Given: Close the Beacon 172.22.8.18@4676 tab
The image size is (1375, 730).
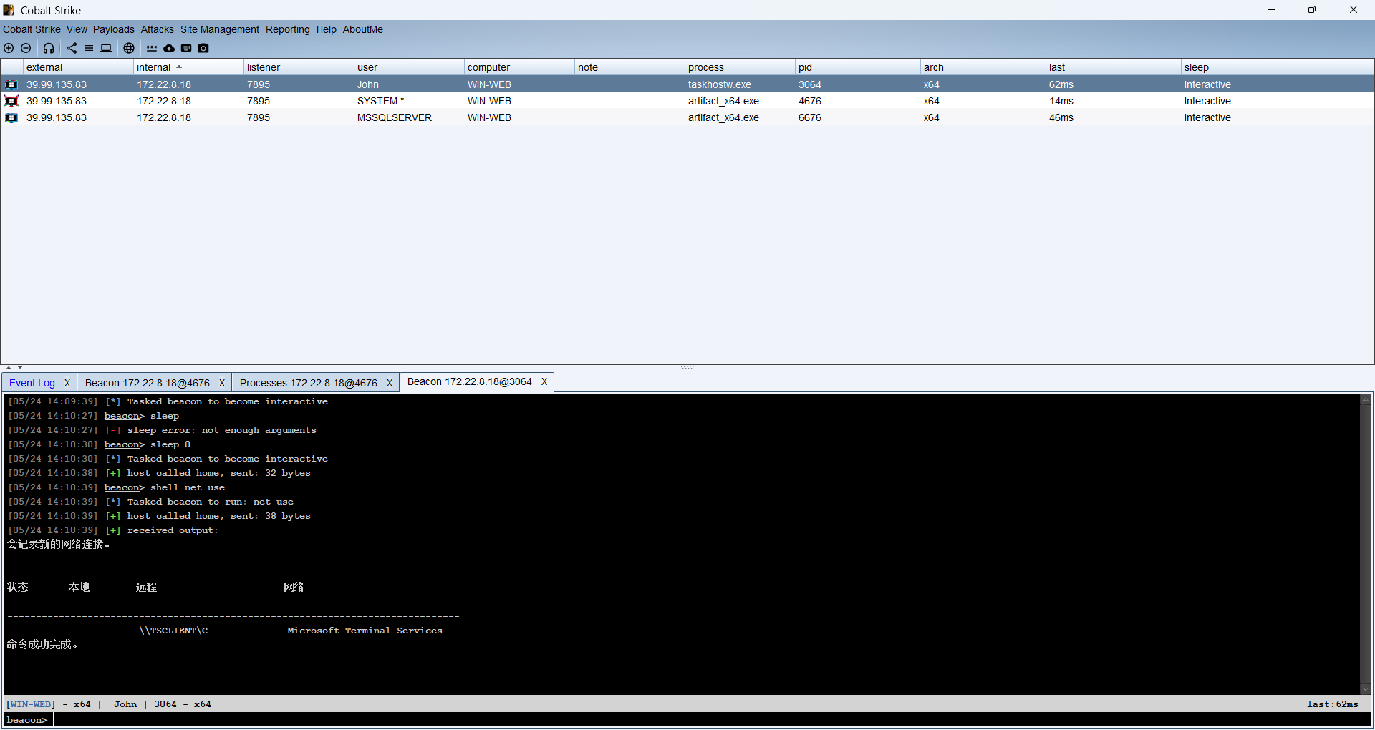Looking at the screenshot, I should tap(222, 383).
